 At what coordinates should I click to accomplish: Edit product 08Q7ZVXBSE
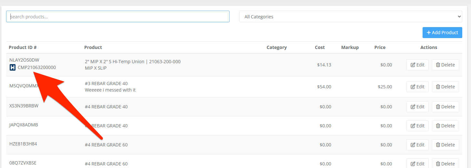click(x=417, y=163)
